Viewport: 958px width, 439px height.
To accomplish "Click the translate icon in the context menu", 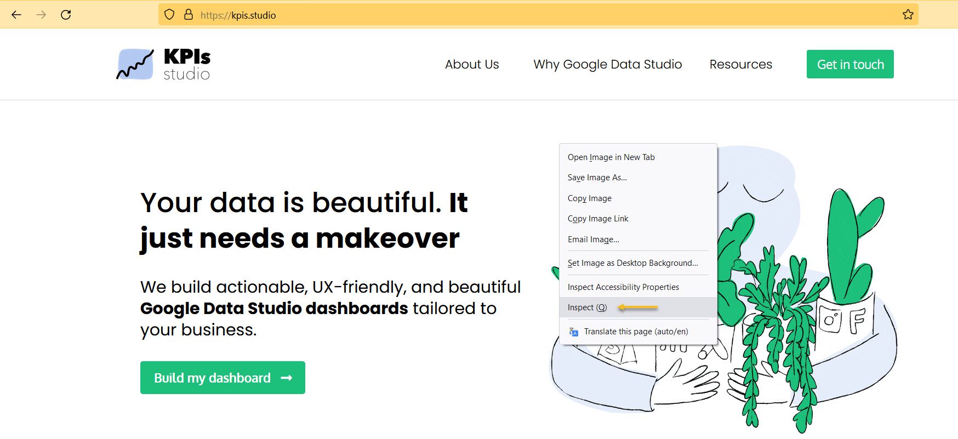I will point(573,332).
